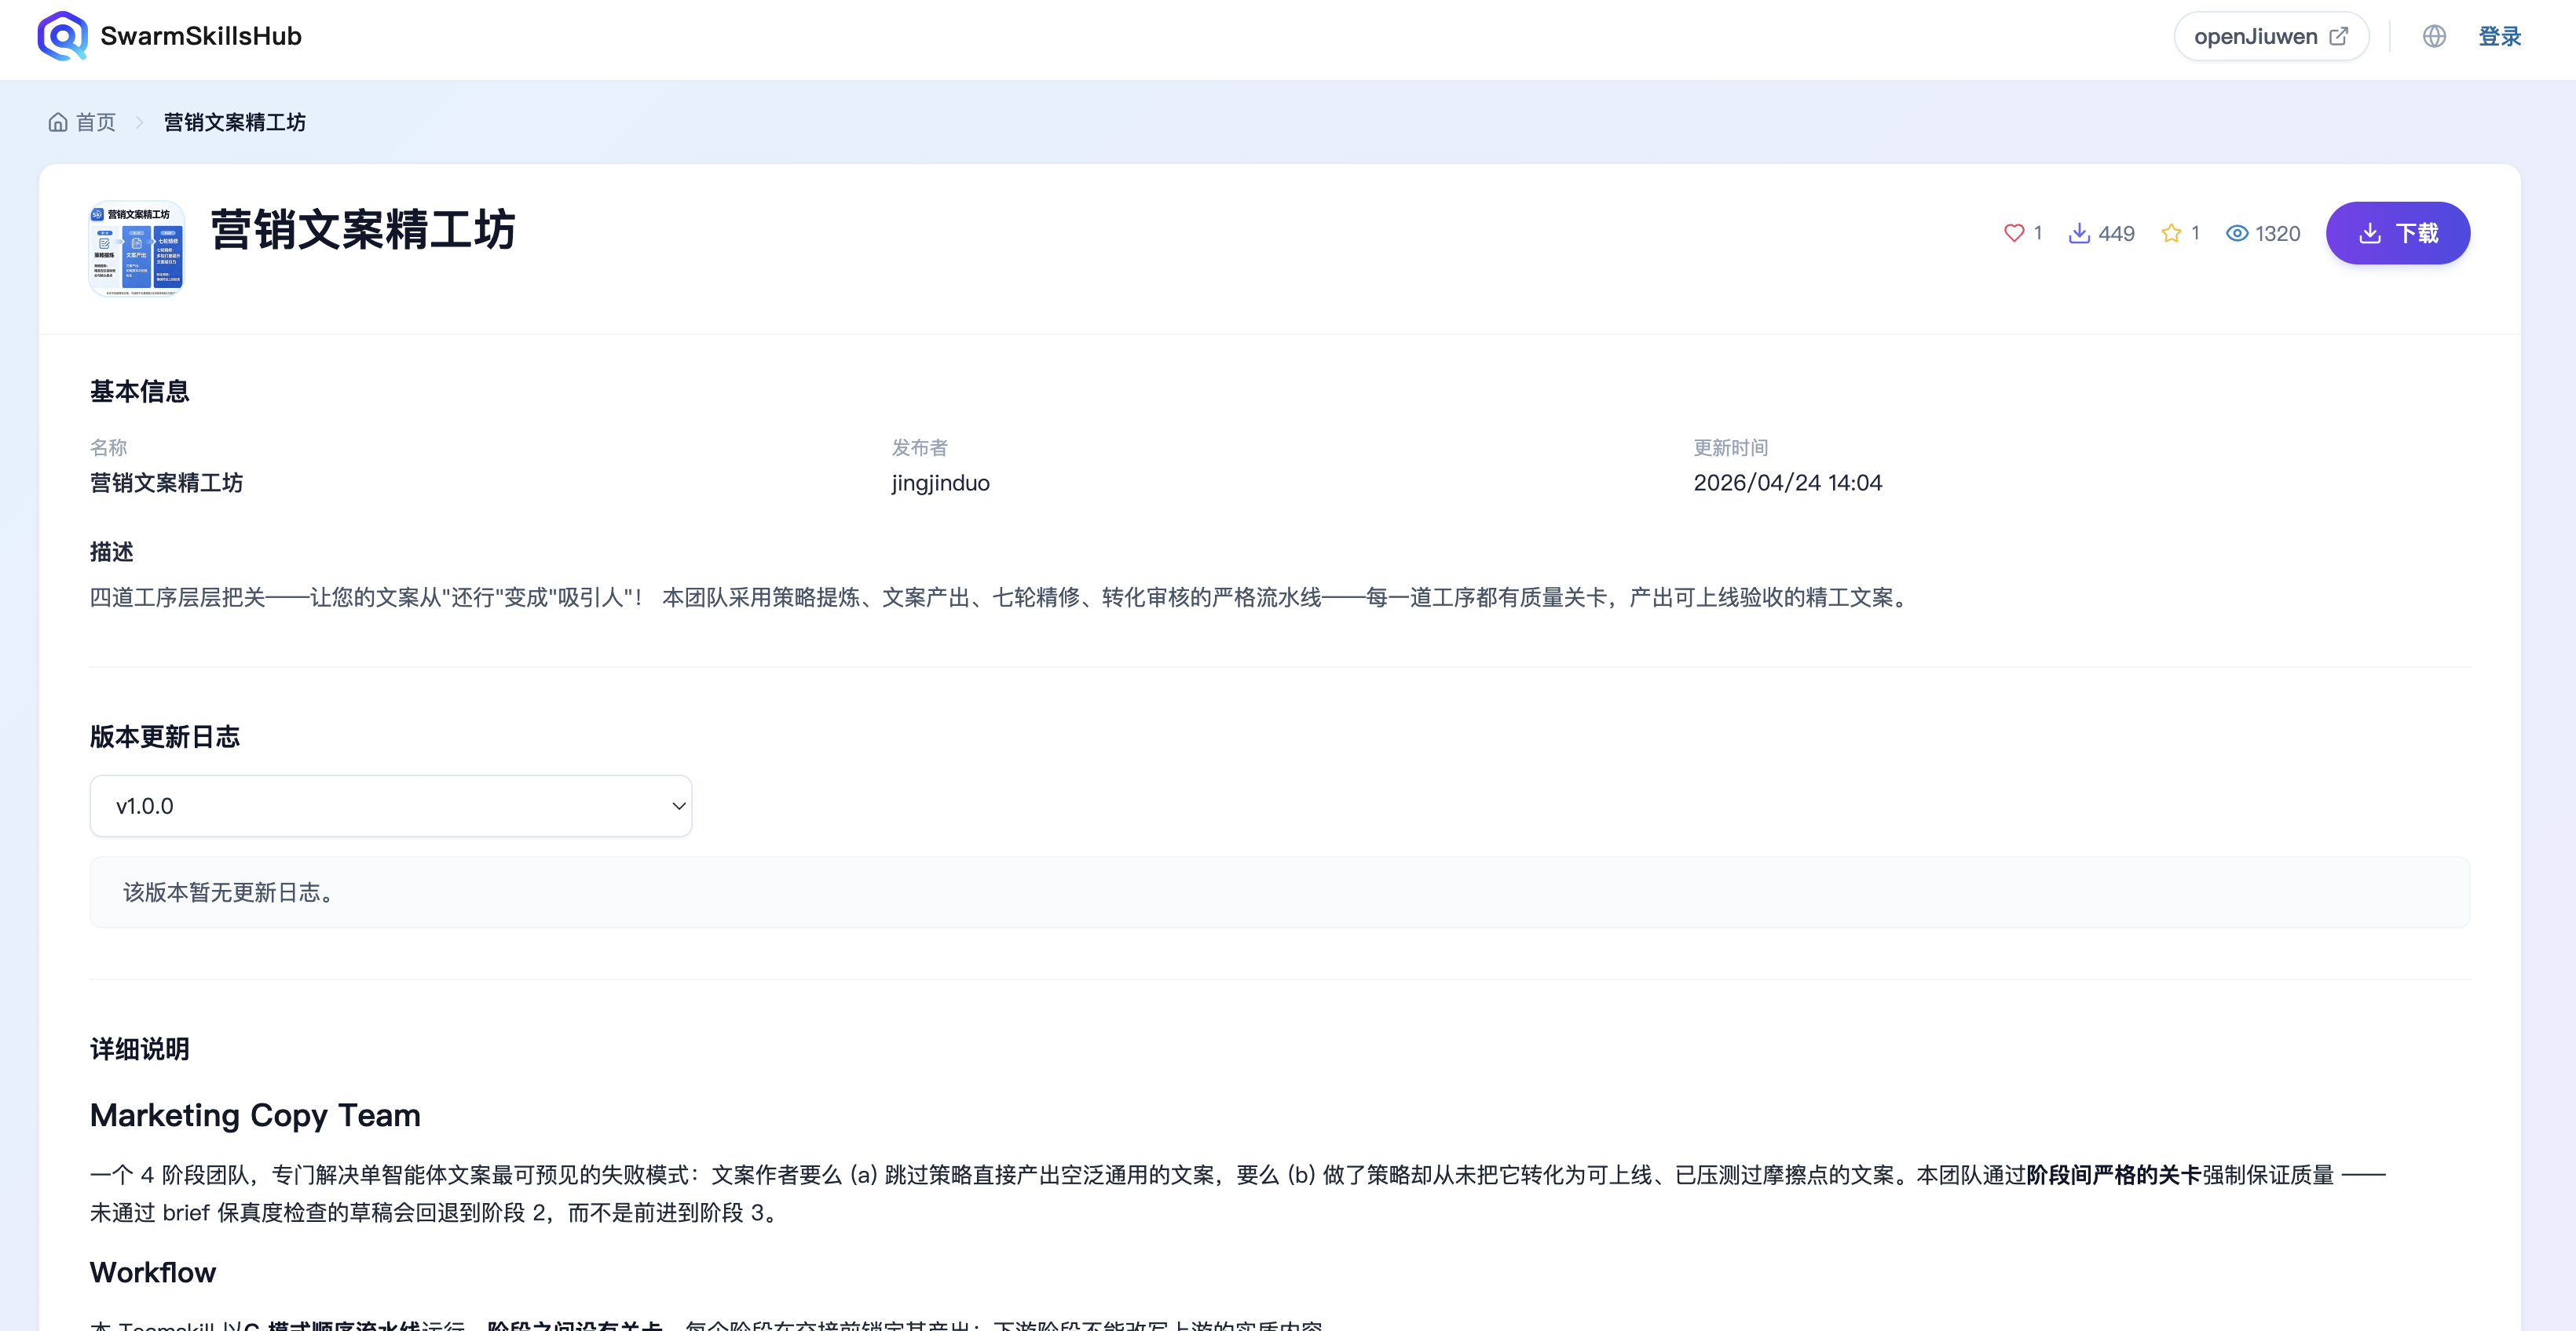Select the 描述 label
Image resolution: width=2576 pixels, height=1331 pixels.
coord(112,552)
